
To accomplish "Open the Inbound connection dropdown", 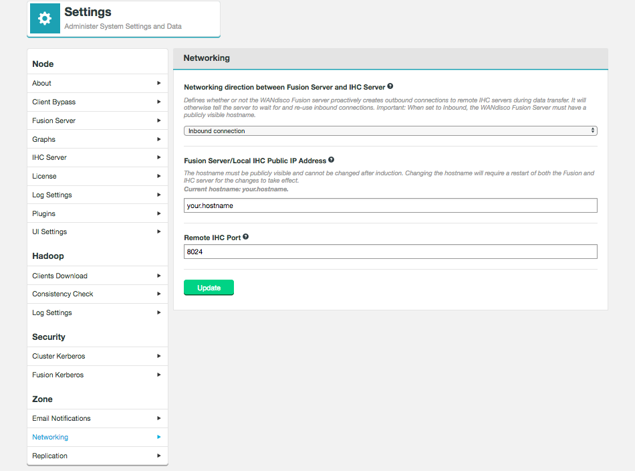I will pyautogui.click(x=390, y=130).
